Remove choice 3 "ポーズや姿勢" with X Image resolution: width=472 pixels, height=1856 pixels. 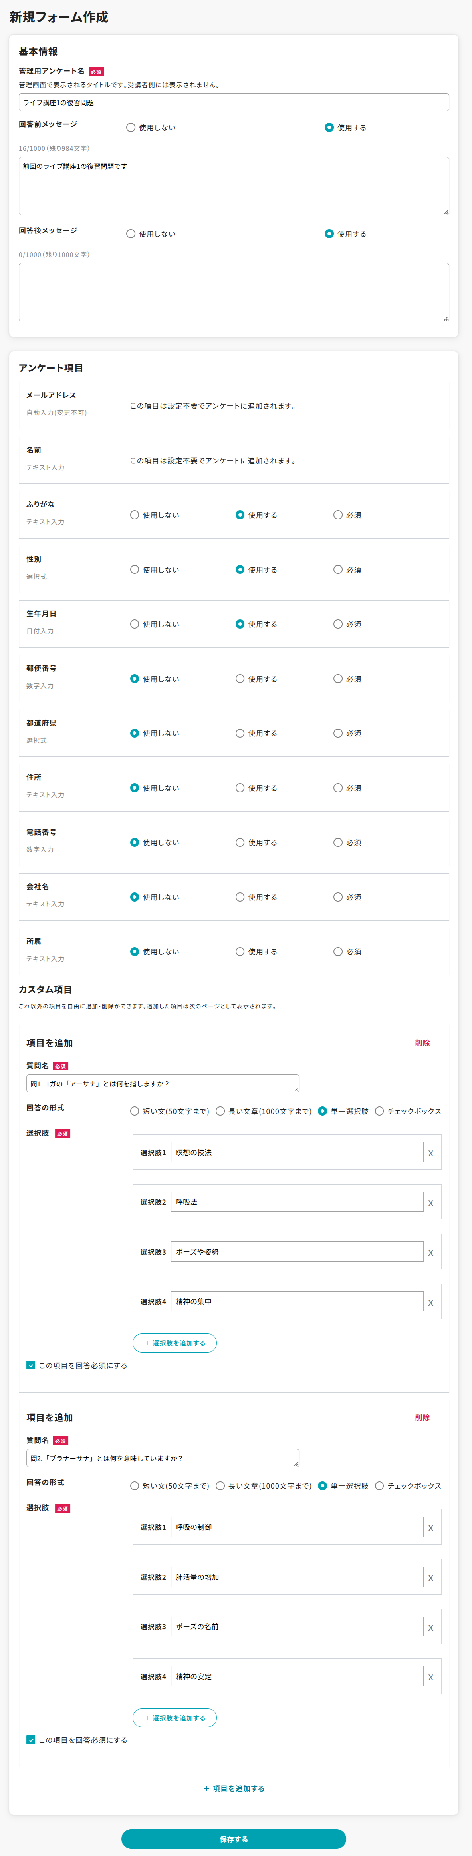click(430, 1253)
